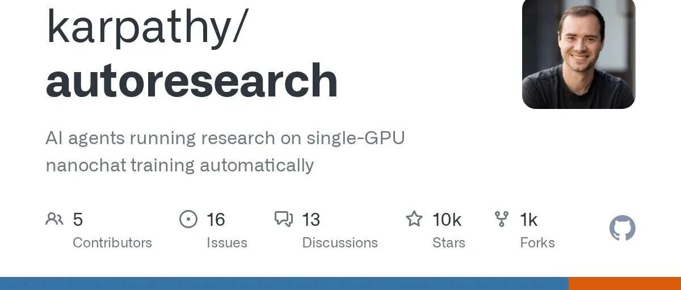Open the "autoresearch" repository title

(192, 81)
